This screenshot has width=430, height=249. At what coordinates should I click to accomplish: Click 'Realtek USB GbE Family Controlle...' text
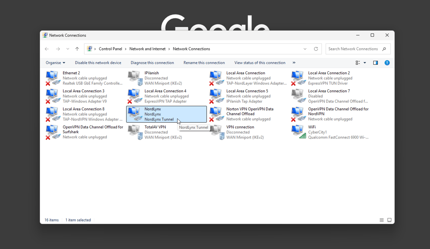click(x=92, y=84)
